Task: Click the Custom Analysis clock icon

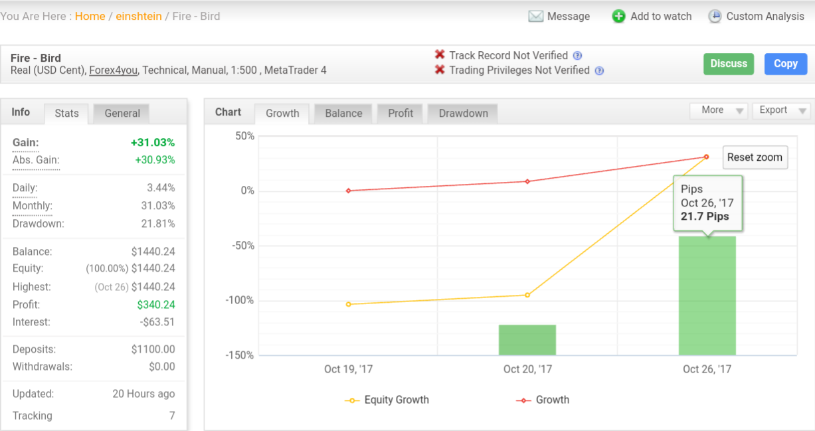Action: [x=715, y=17]
